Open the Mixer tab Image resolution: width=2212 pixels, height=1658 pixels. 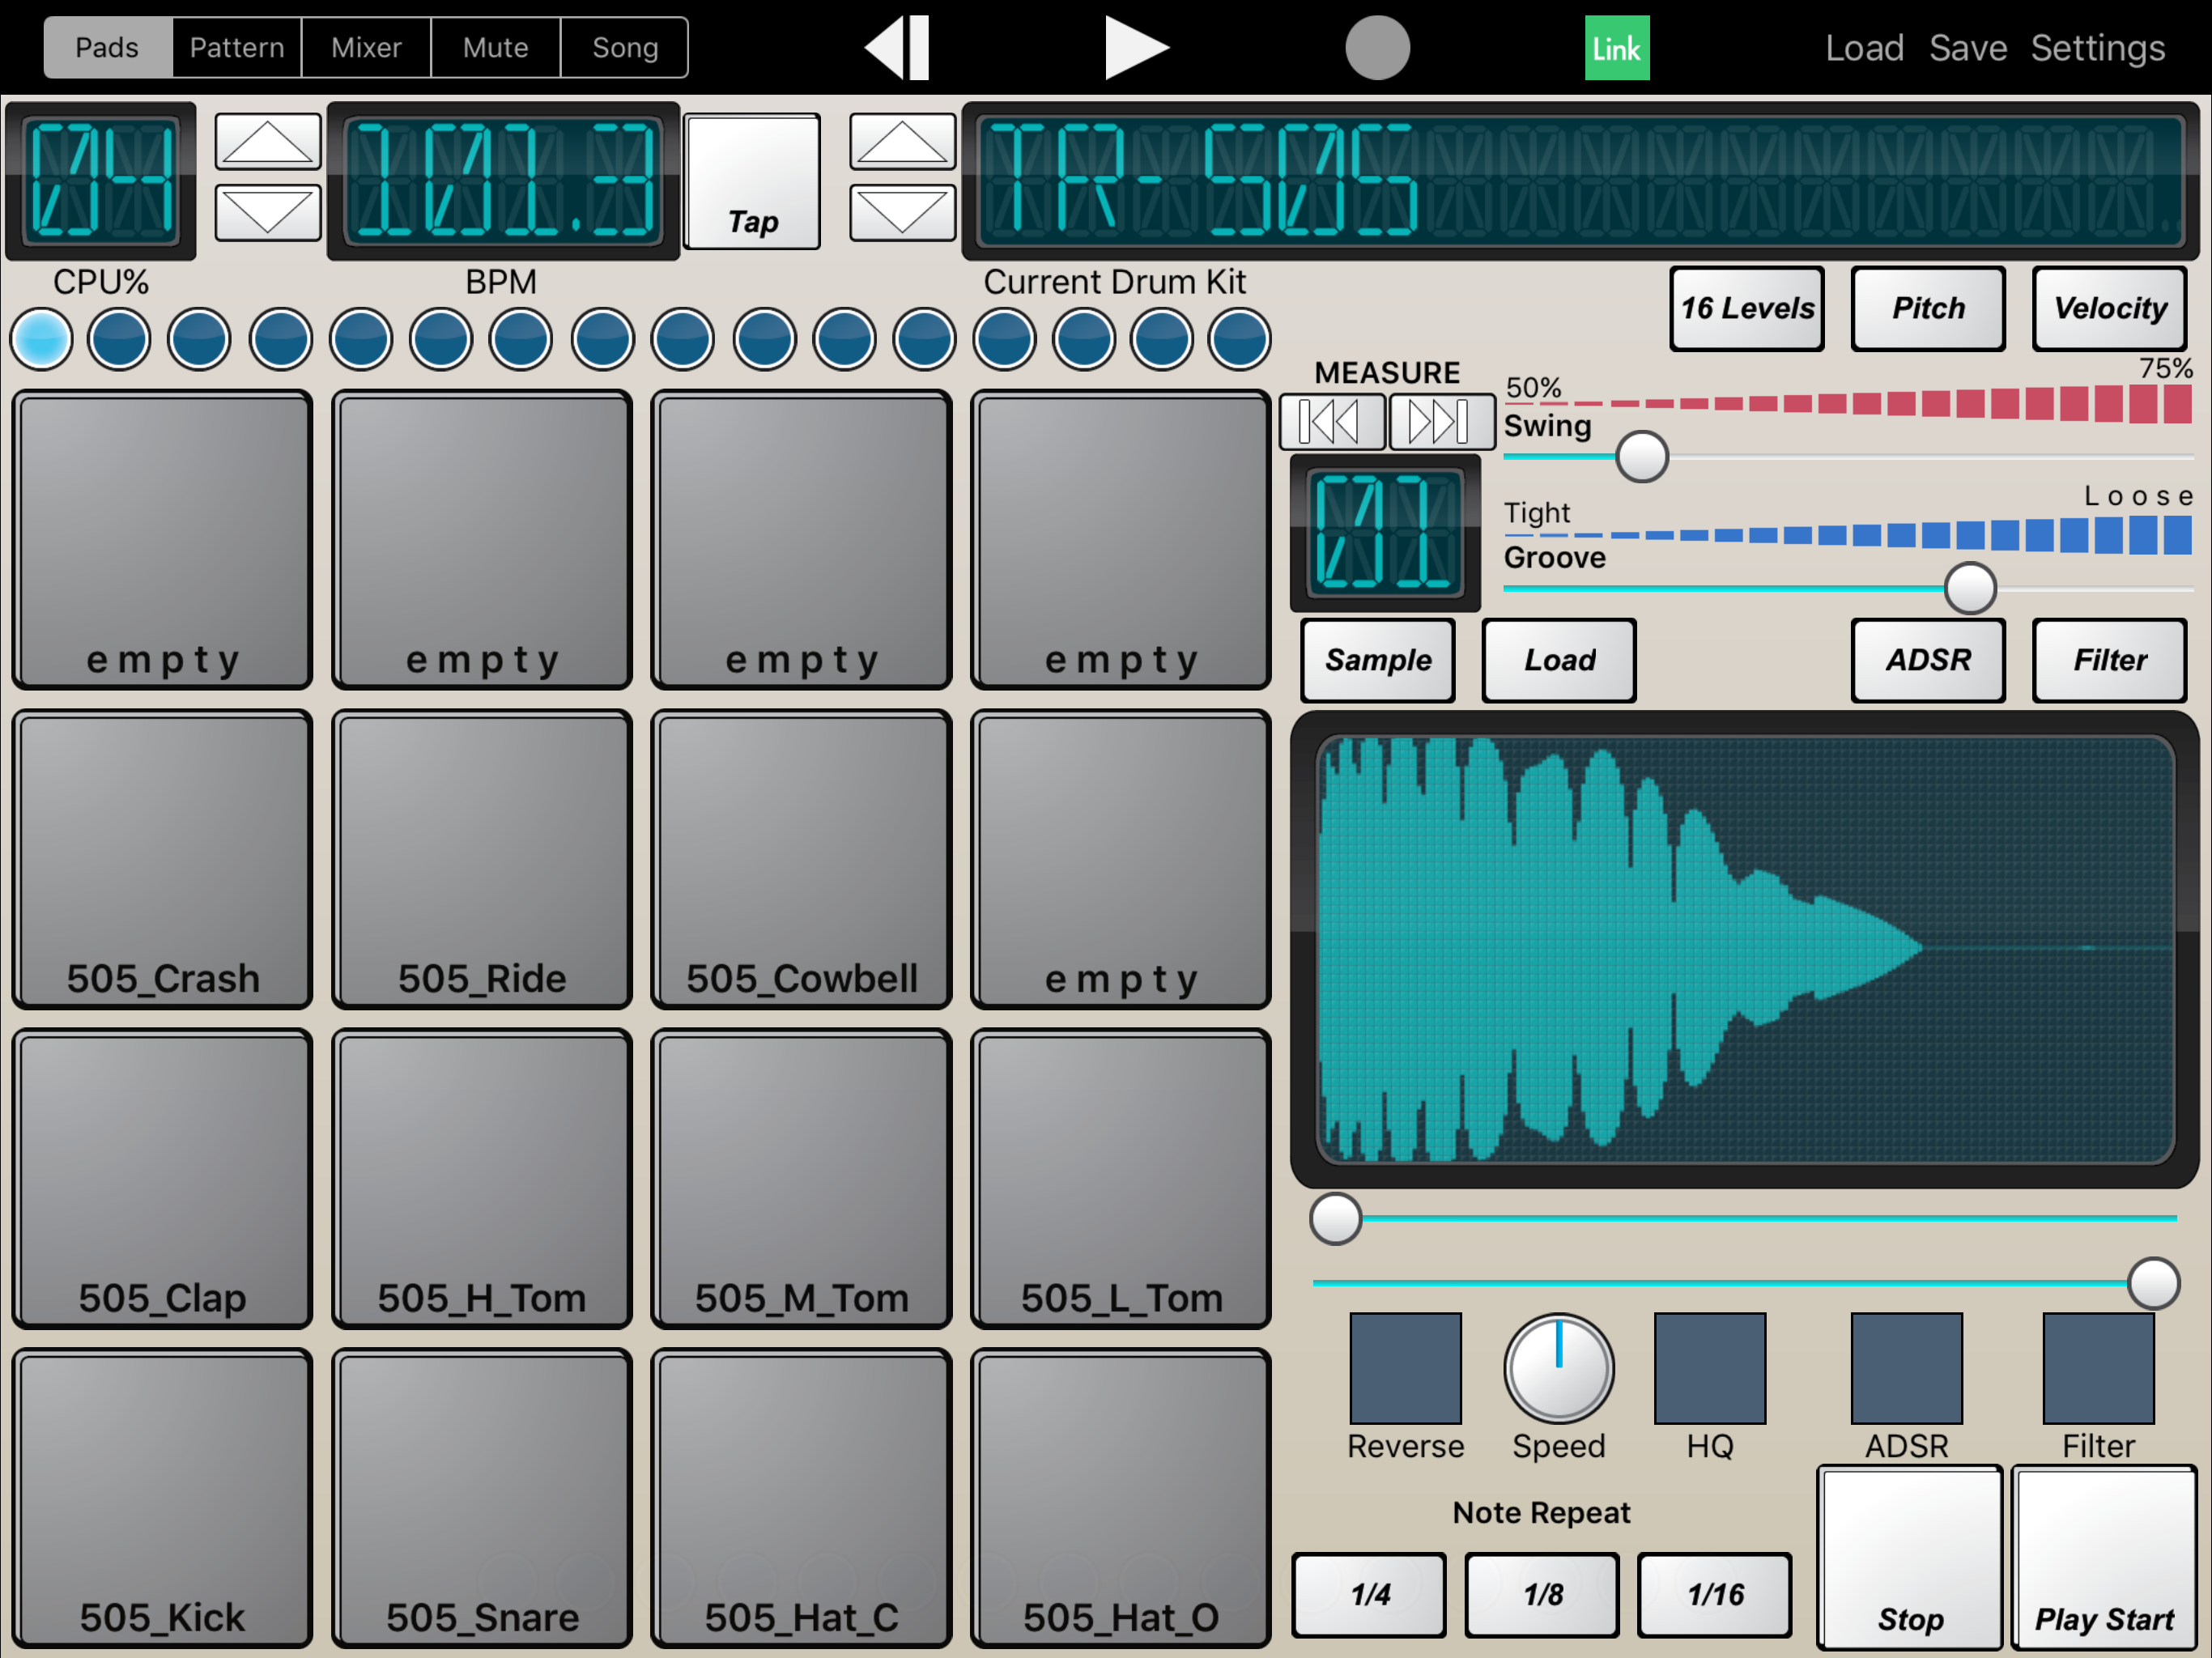click(366, 47)
